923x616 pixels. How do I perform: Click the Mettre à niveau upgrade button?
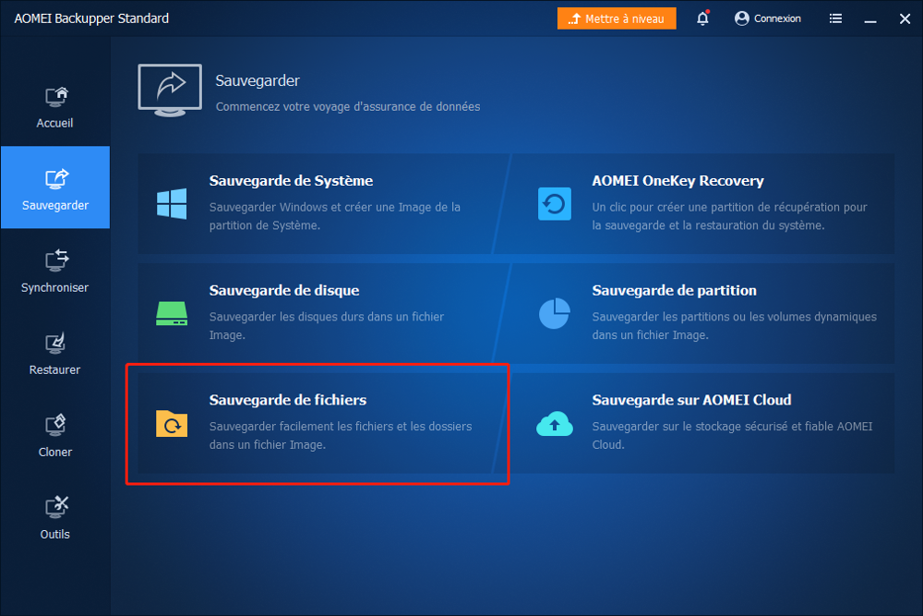click(x=617, y=18)
